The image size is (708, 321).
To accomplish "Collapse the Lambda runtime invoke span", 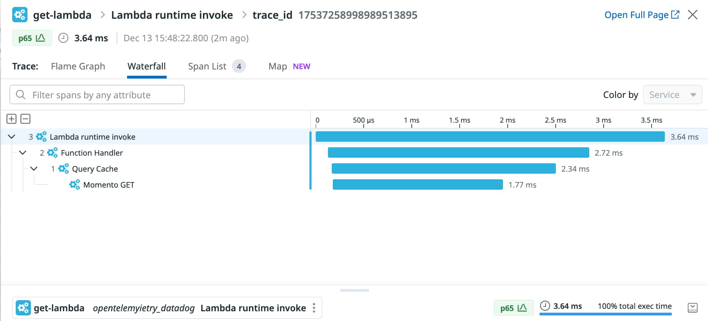I will click(11, 137).
